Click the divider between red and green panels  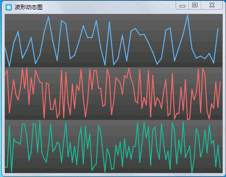[x=113, y=120]
